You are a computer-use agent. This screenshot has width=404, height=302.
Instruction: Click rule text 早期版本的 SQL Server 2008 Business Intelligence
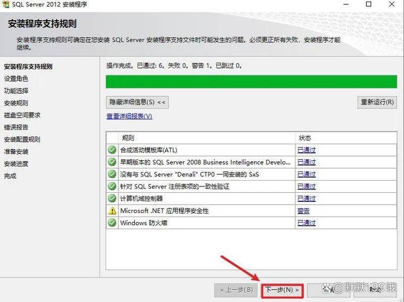(205, 162)
